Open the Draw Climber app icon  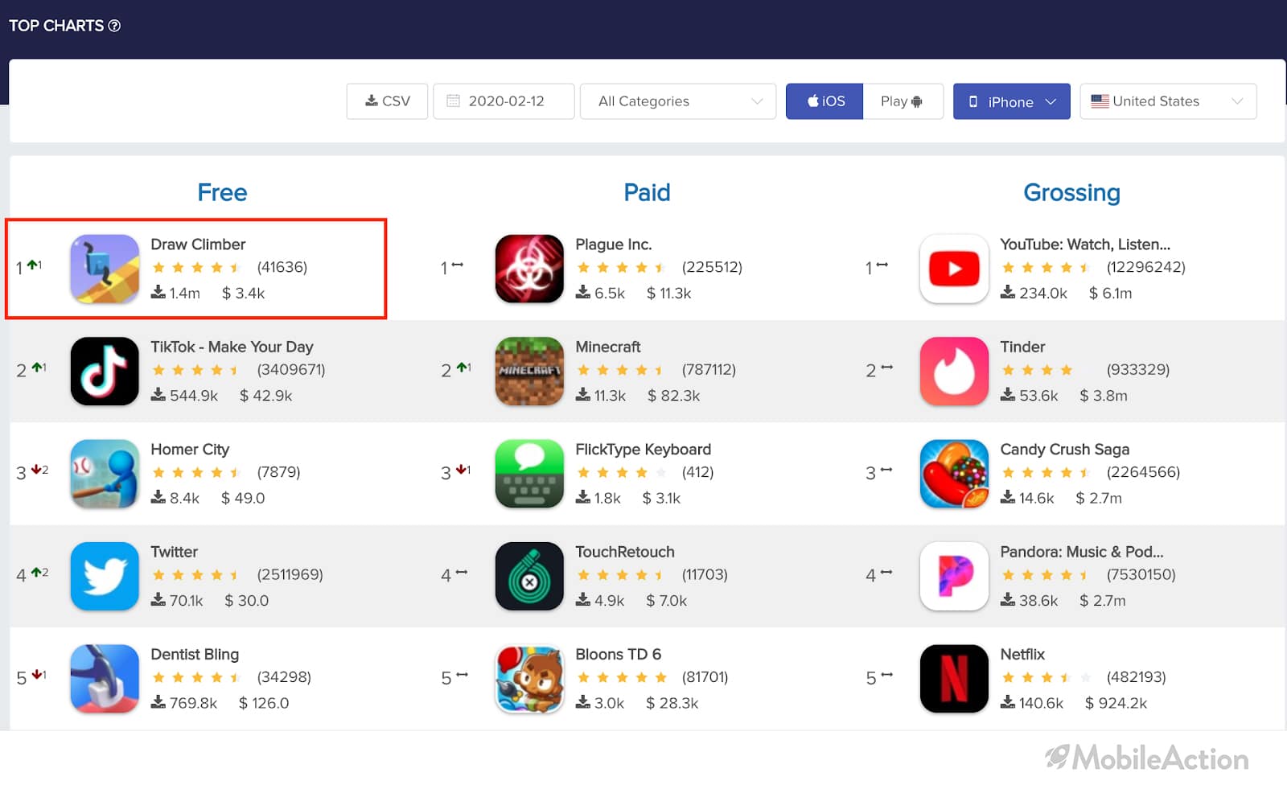[105, 269]
